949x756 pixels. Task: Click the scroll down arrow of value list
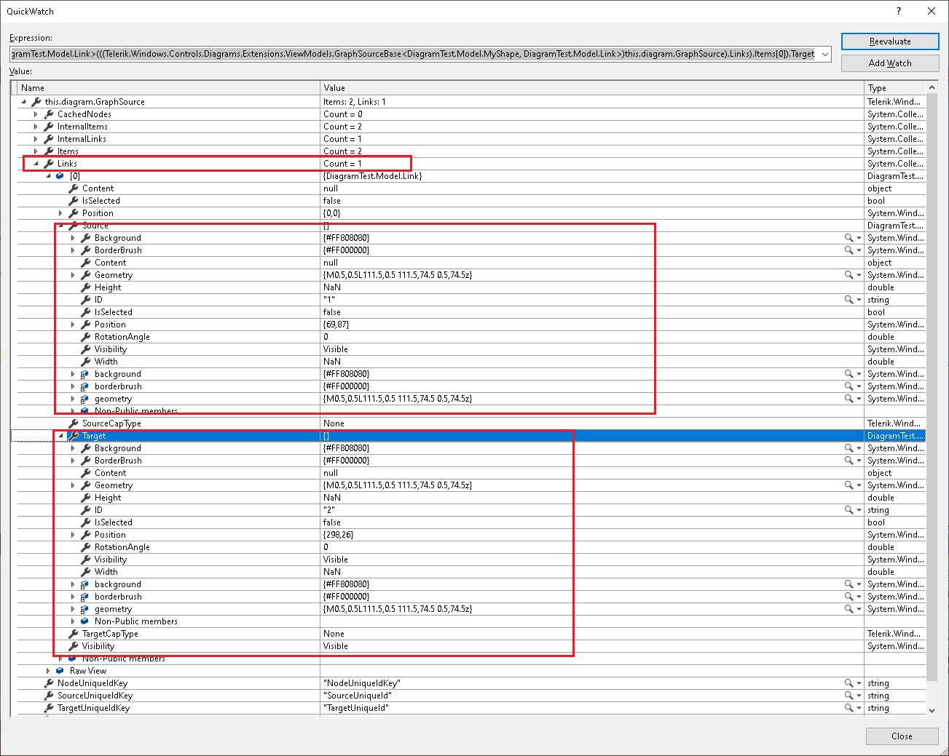932,710
